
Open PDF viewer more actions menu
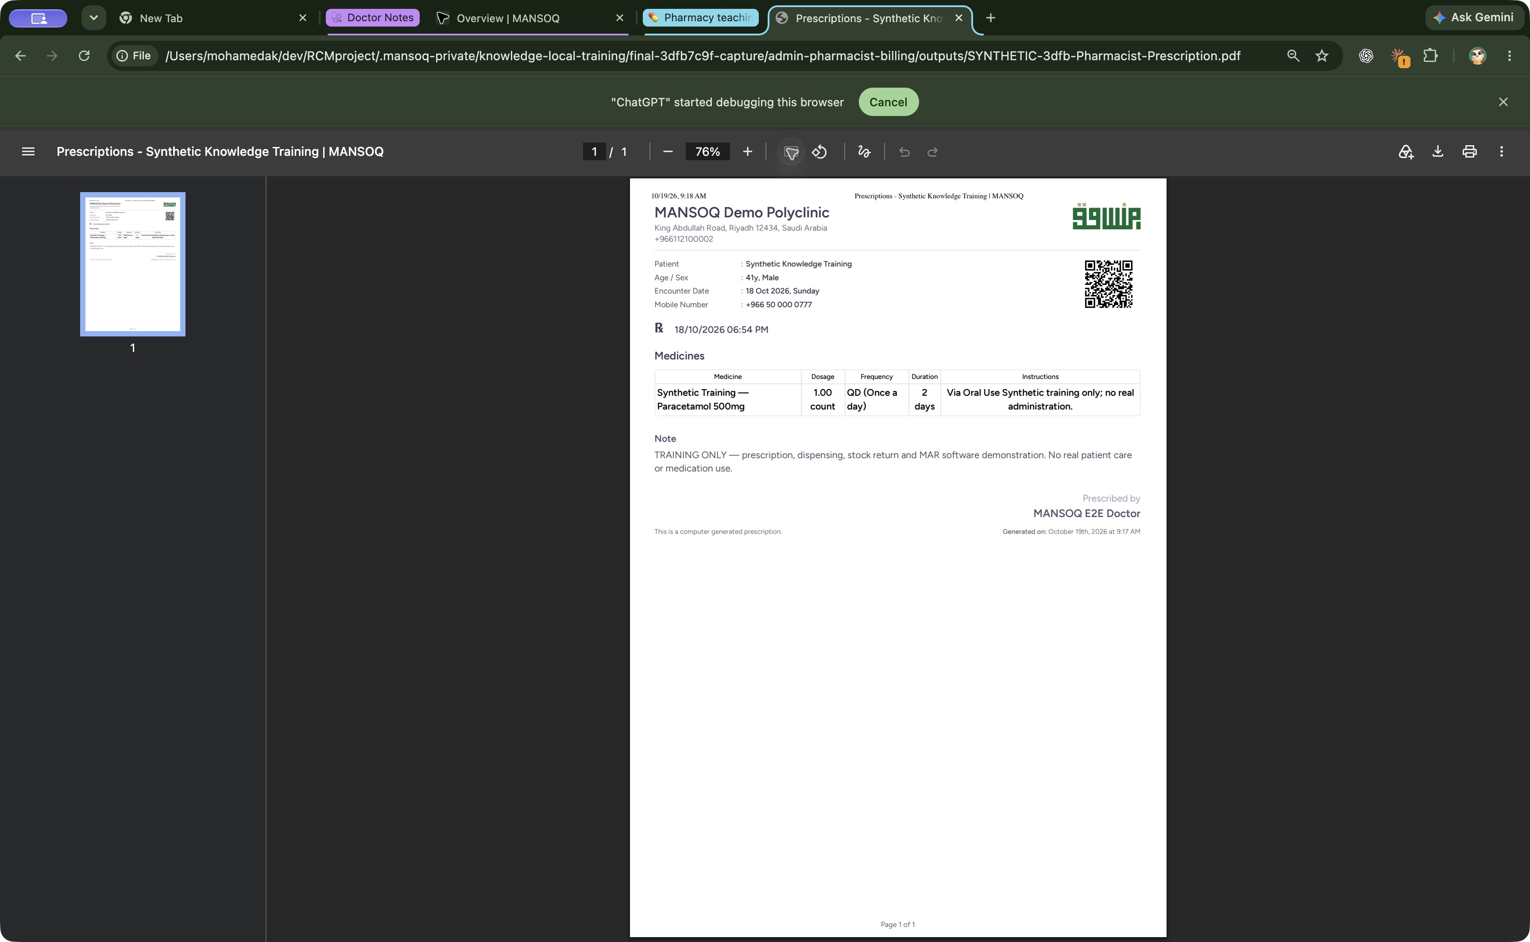1501,151
